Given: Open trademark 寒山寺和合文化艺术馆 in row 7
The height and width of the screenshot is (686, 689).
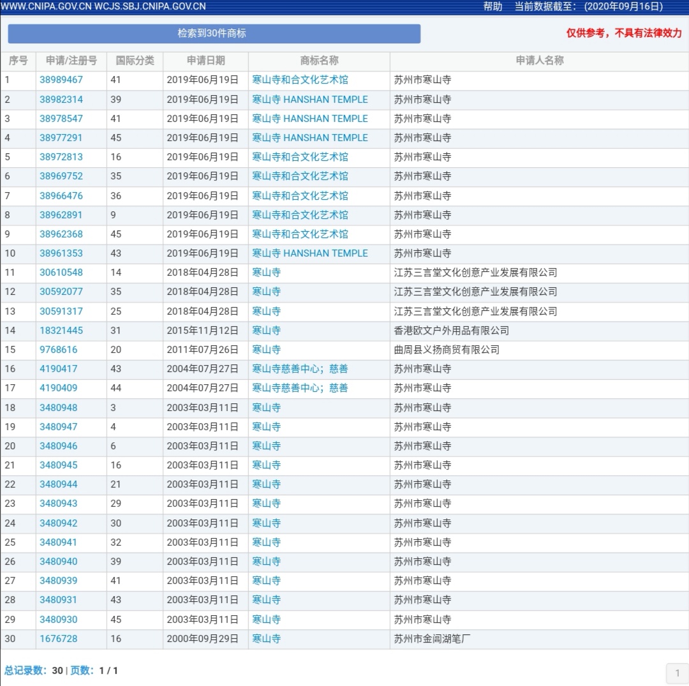Looking at the screenshot, I should (300, 196).
